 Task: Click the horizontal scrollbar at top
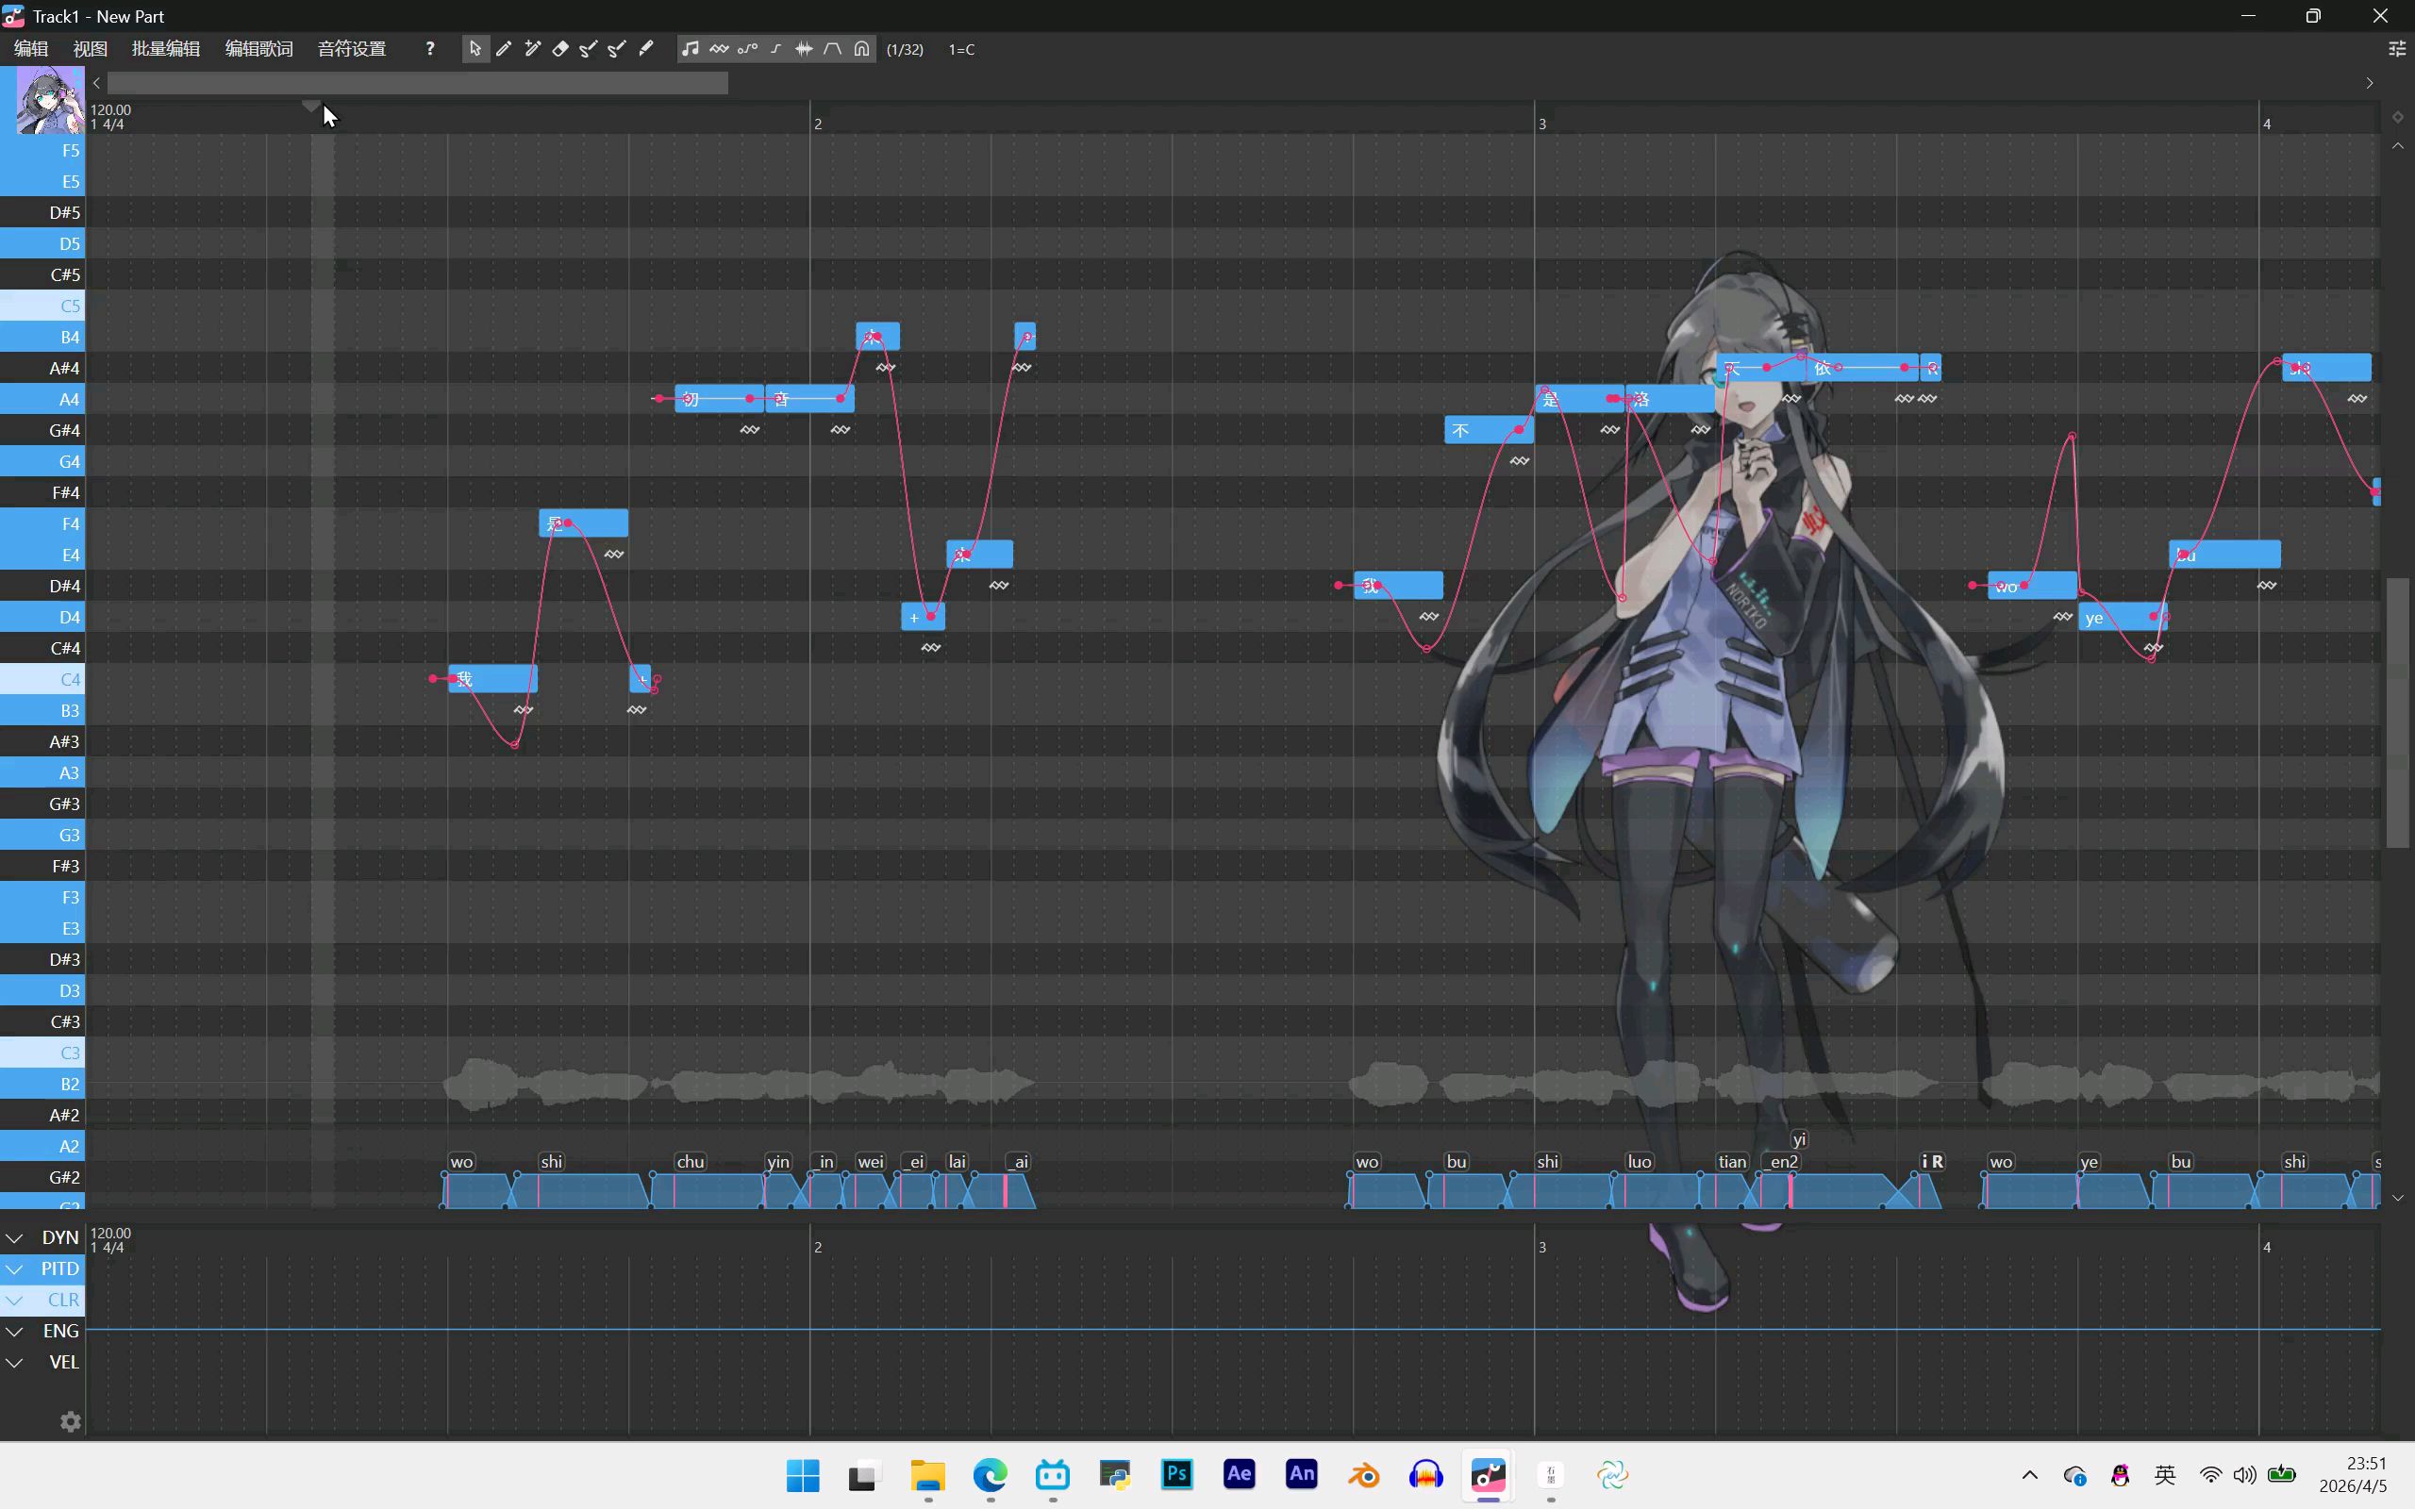pos(417,83)
